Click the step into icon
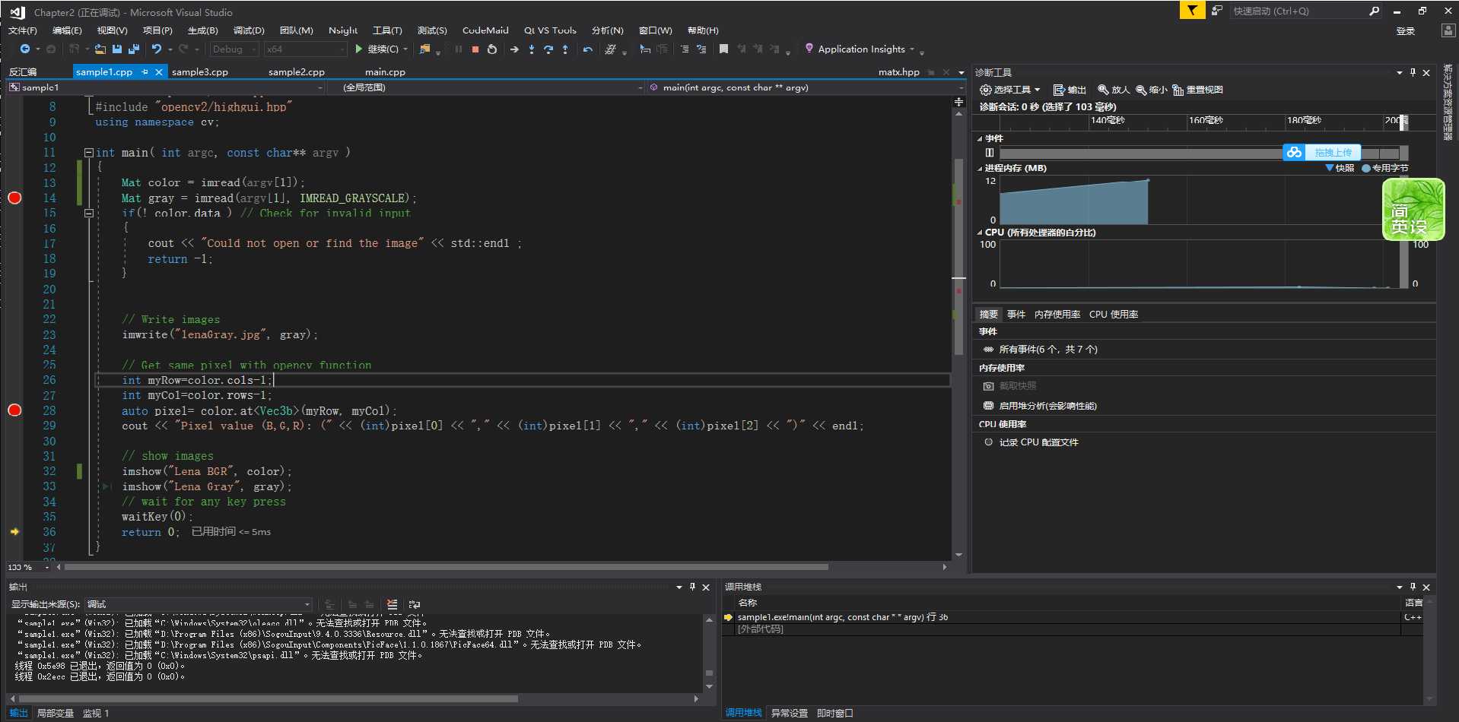 [x=531, y=49]
